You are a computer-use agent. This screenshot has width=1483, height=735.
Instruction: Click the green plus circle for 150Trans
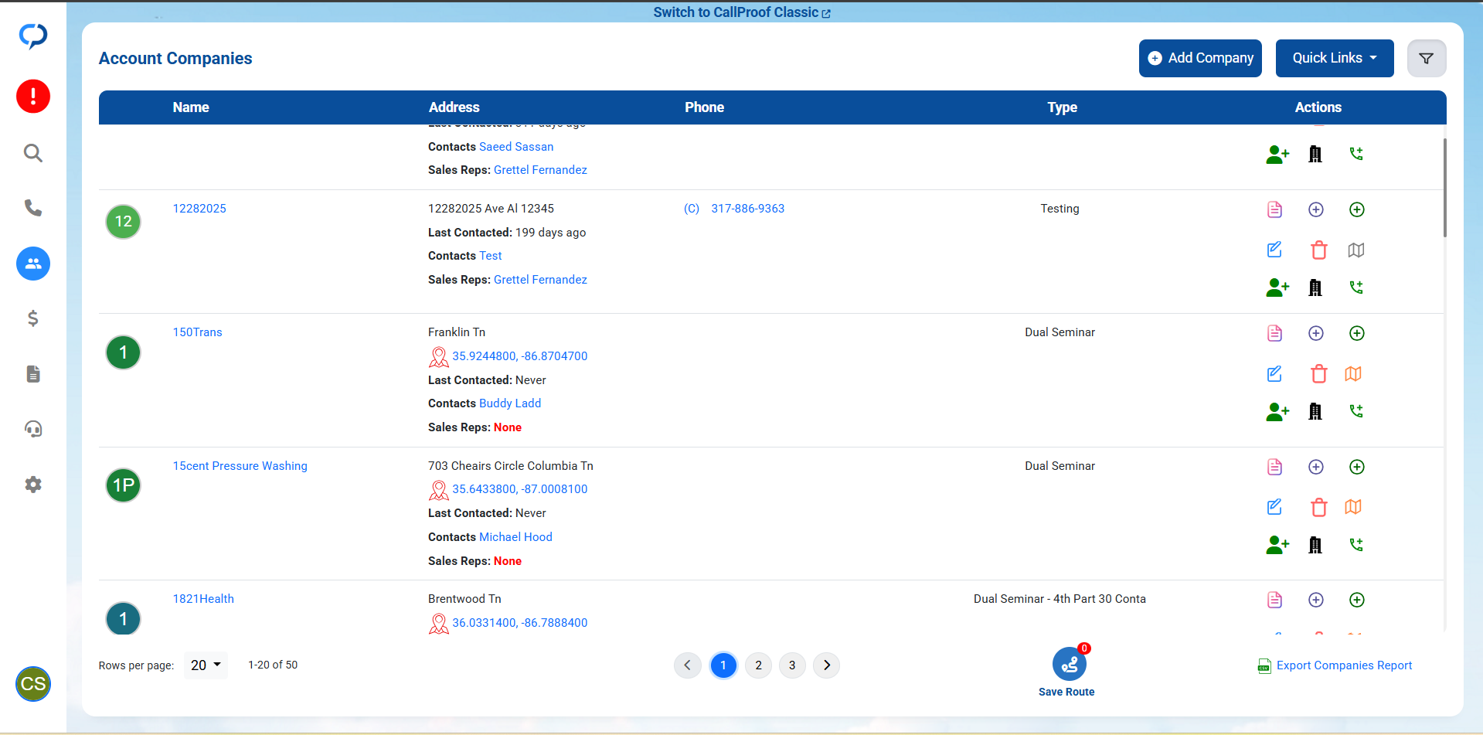pyautogui.click(x=1357, y=333)
